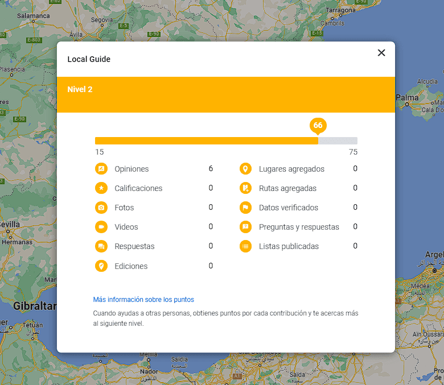Click Nador on the background map
The width and height of the screenshot is (444, 385).
(x=149, y=371)
